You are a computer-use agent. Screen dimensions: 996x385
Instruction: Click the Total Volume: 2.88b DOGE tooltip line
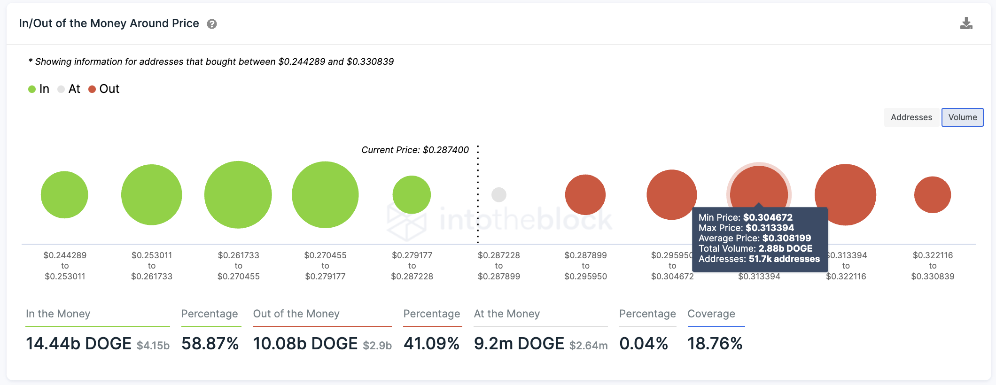(x=755, y=248)
